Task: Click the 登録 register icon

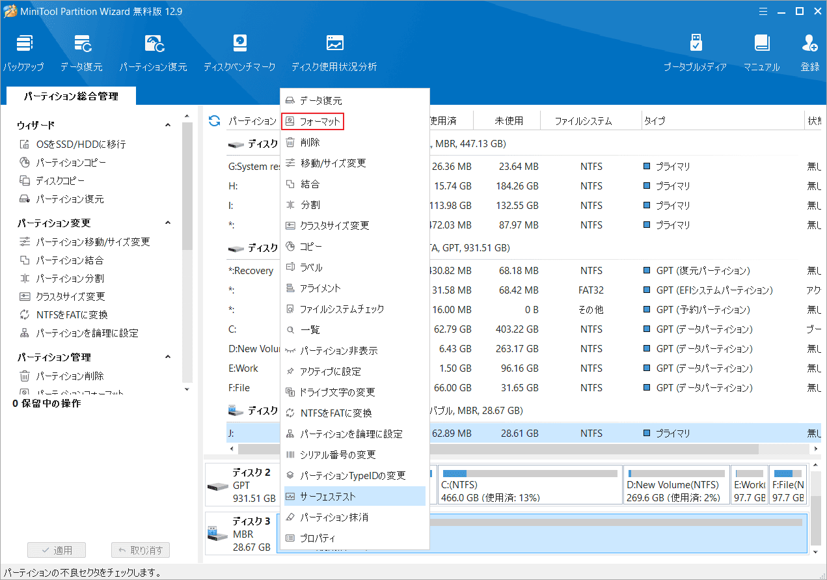Action: click(x=810, y=53)
